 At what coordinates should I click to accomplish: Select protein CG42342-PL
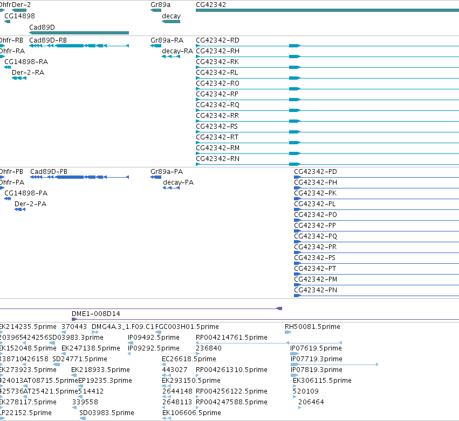(x=315, y=204)
